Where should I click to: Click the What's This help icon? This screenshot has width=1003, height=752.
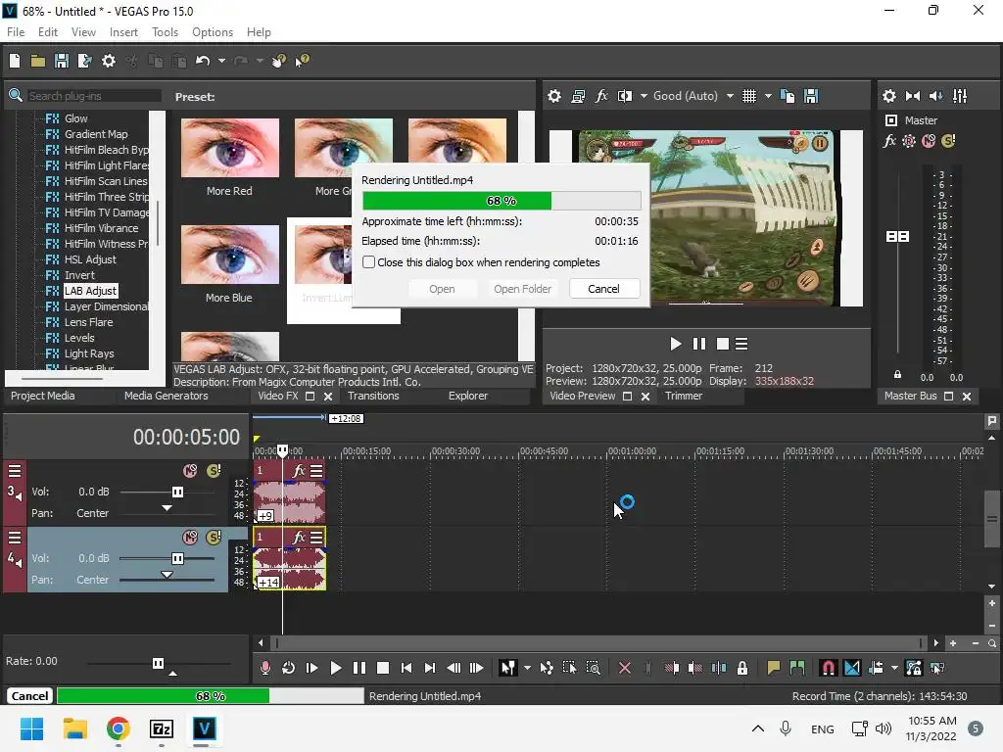302,61
